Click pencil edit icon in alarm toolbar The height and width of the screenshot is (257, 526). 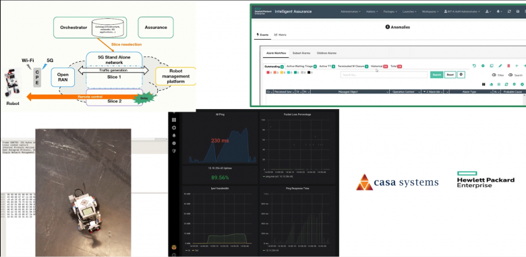(x=500, y=66)
